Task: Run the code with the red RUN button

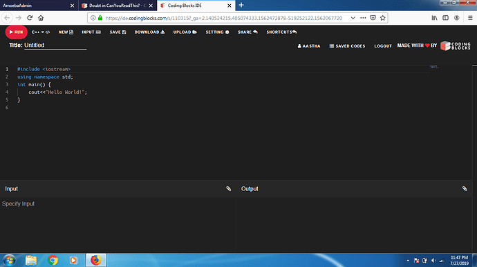Action: pos(16,32)
